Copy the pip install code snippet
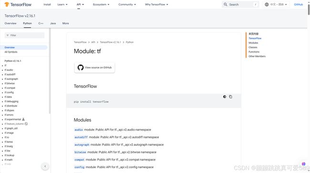The image size is (310, 173). pyautogui.click(x=230, y=97)
